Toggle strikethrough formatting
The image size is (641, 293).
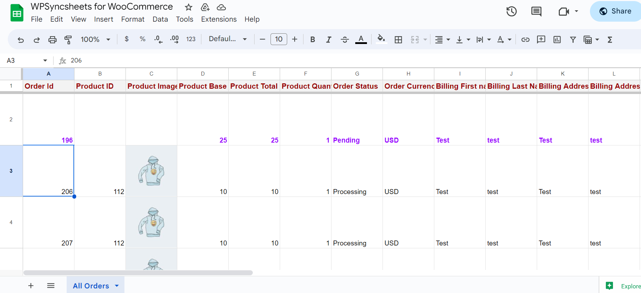coord(345,40)
